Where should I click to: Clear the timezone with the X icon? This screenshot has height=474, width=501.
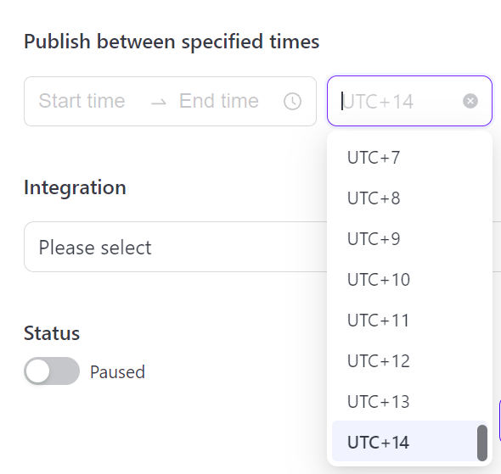470,101
